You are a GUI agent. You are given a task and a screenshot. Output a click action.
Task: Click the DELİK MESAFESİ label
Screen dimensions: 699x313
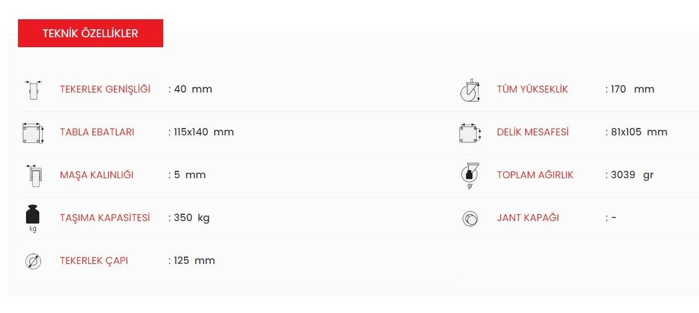(533, 132)
